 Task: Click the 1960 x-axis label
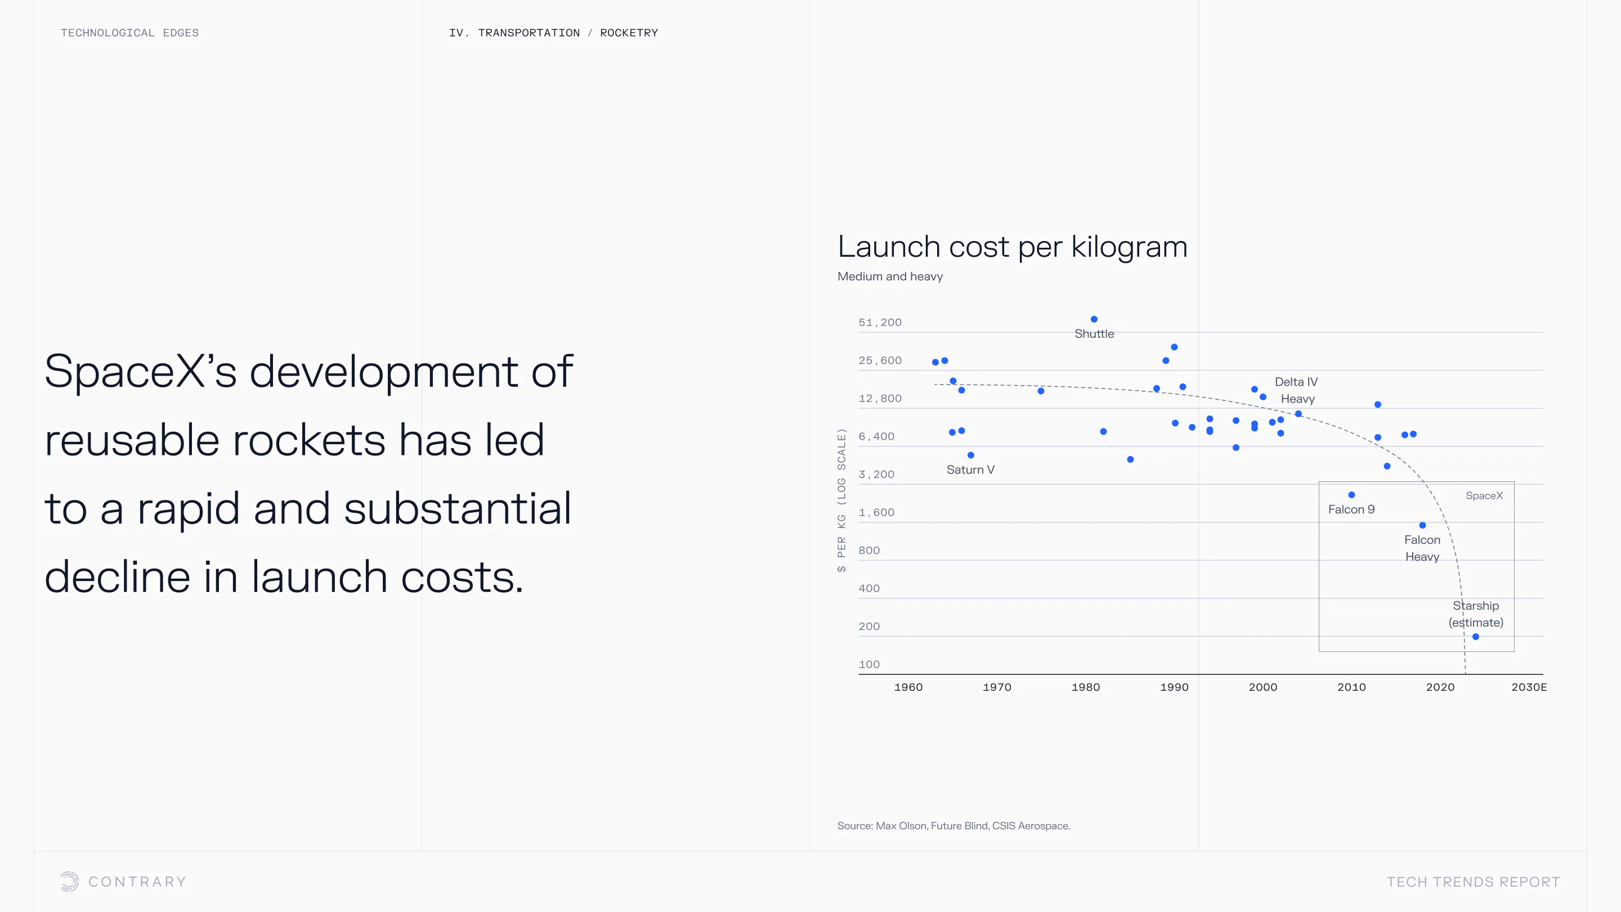[x=908, y=687]
